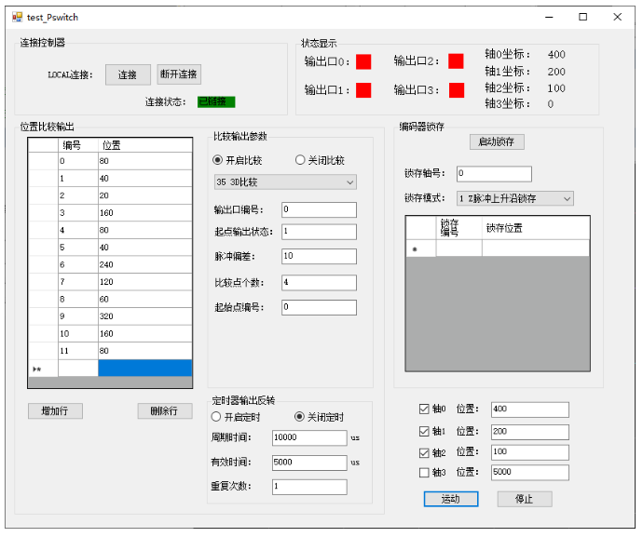Click the new-row marker in comparison table
Image resolution: width=643 pixels, height=537 pixels.
(x=43, y=369)
